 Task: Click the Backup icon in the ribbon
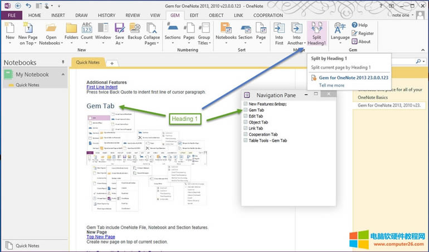click(x=134, y=32)
